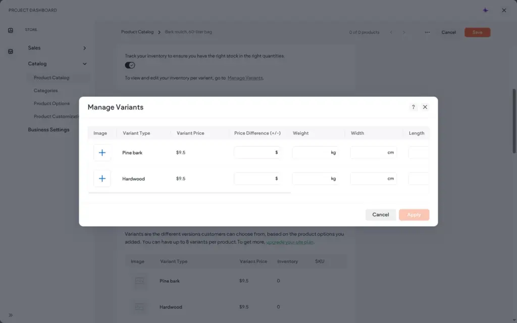This screenshot has height=323, width=517.
Task: Click the page vertical scrollbar
Action: pos(514,121)
